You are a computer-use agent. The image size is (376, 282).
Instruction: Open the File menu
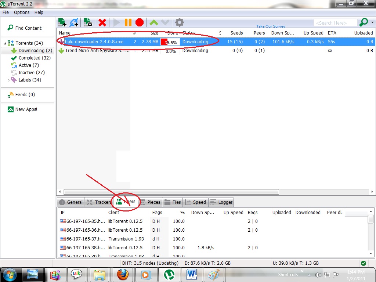tap(6, 12)
